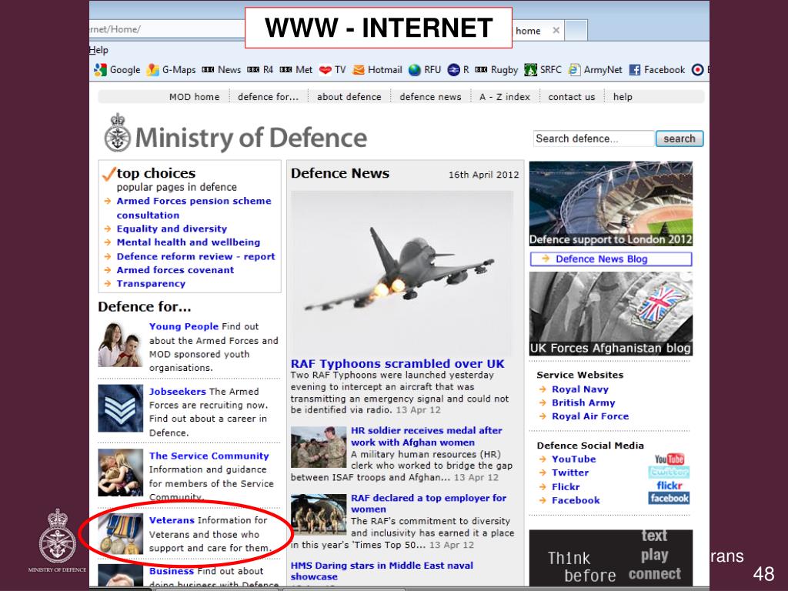Open the Royal Navy service website link
Image resolution: width=788 pixels, height=591 pixels.
pos(580,389)
